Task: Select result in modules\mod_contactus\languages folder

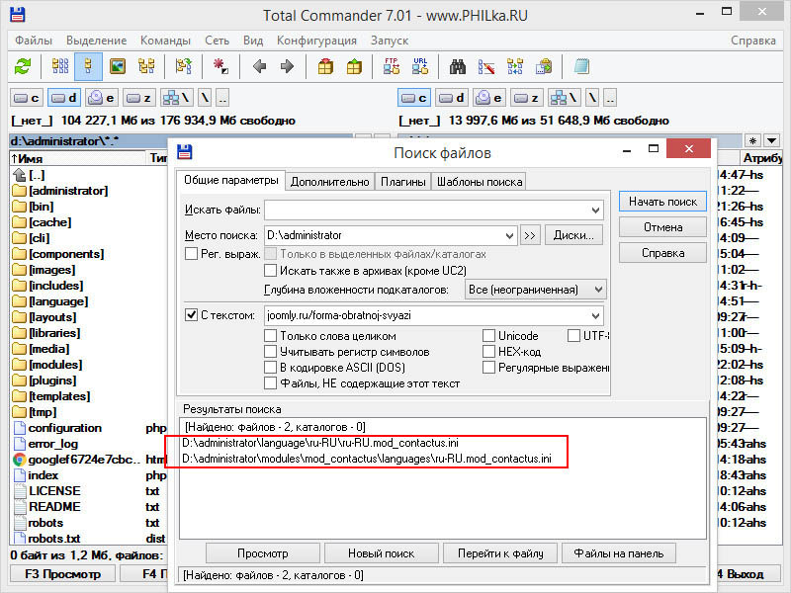Action: pos(367,459)
